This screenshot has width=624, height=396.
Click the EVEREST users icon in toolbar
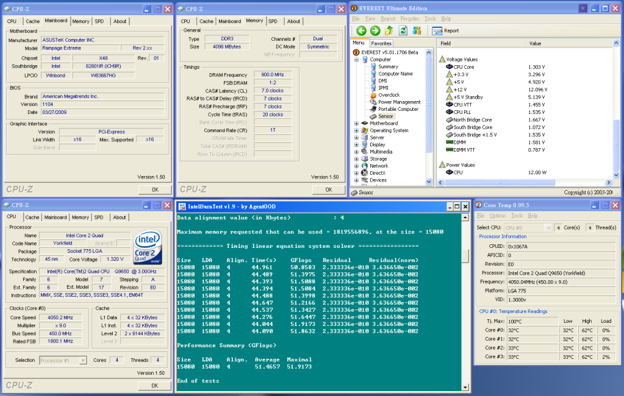[417, 30]
